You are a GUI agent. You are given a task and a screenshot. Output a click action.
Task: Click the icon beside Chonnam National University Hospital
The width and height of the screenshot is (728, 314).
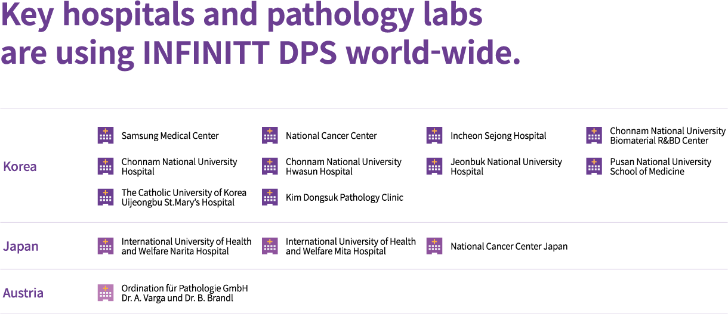(106, 166)
